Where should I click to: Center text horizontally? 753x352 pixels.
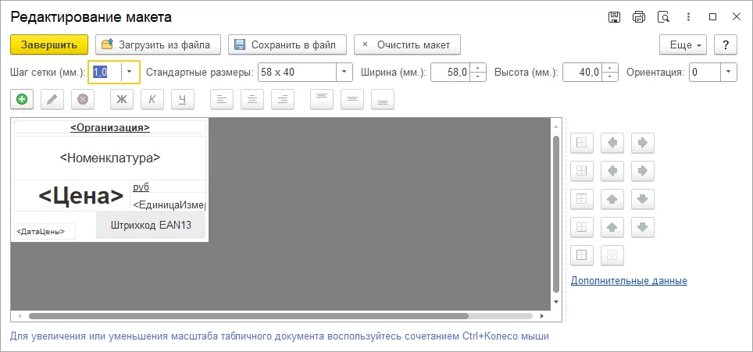[x=252, y=99]
